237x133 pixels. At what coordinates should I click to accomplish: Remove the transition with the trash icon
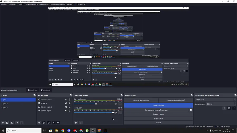click(229, 108)
